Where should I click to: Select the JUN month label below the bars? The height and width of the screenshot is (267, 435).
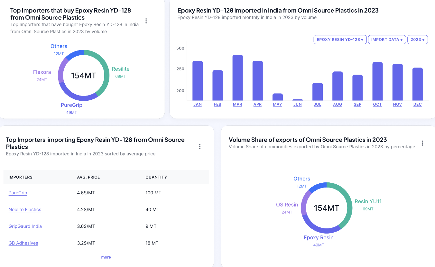click(297, 104)
